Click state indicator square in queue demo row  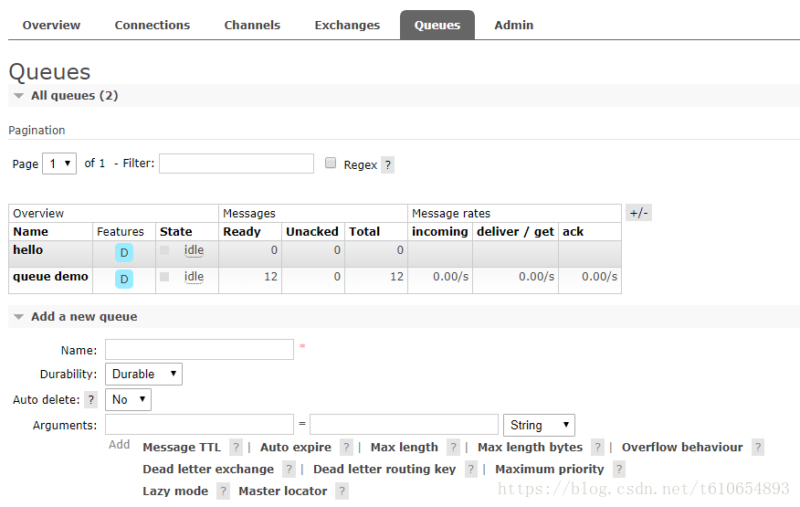tap(164, 277)
